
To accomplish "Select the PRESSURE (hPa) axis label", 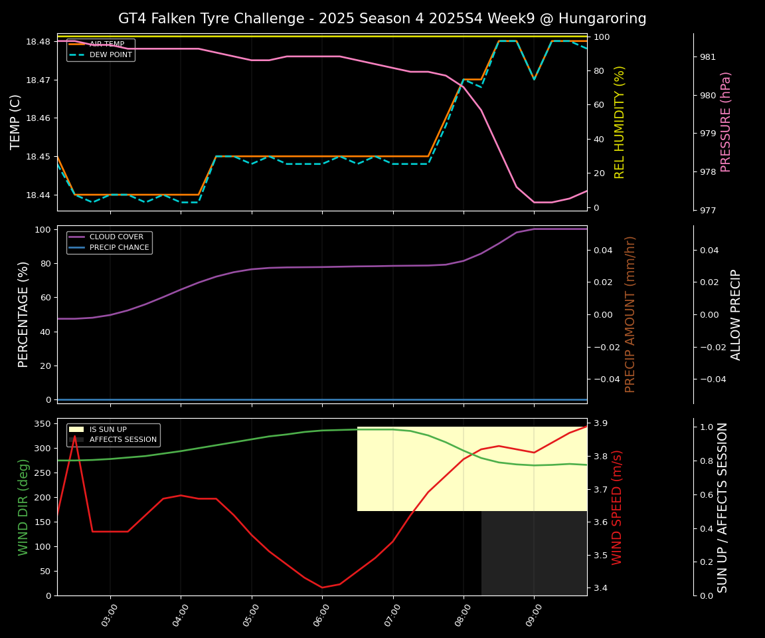I will pyautogui.click(x=726, y=122).
